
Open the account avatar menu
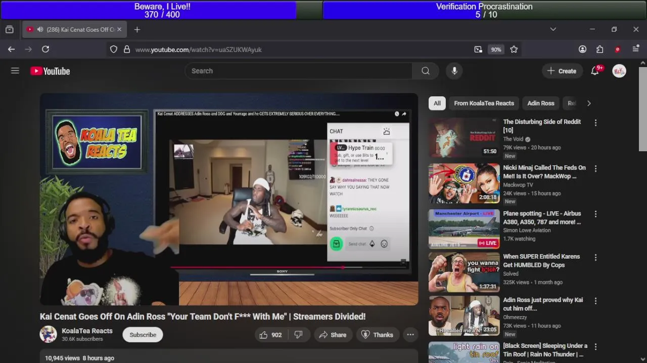point(619,71)
